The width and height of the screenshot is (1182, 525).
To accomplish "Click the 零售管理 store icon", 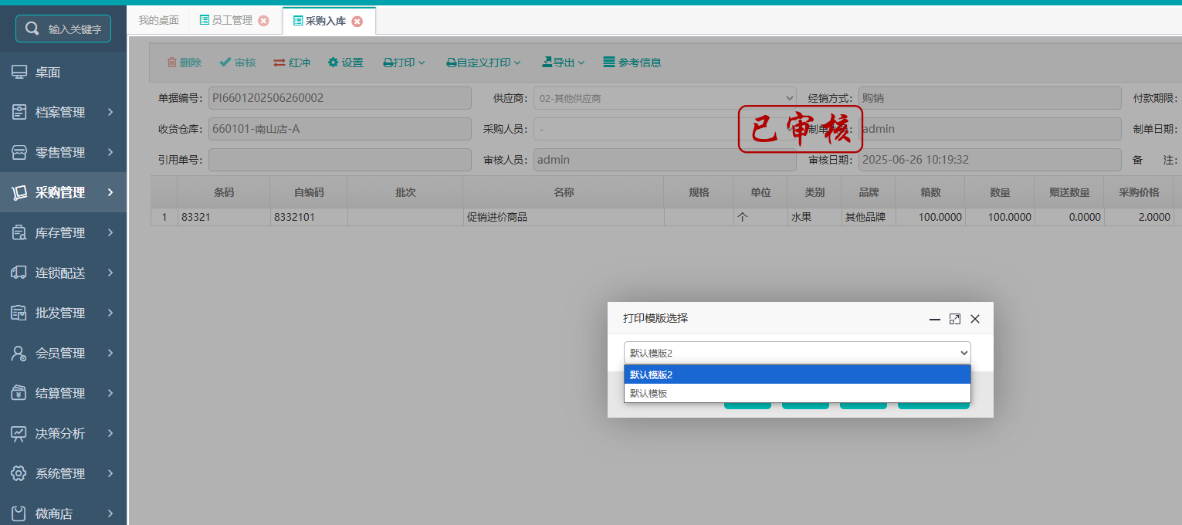I will (19, 153).
